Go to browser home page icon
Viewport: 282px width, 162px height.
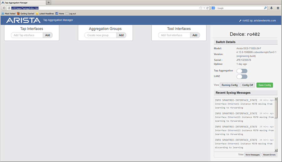pos(278,8)
